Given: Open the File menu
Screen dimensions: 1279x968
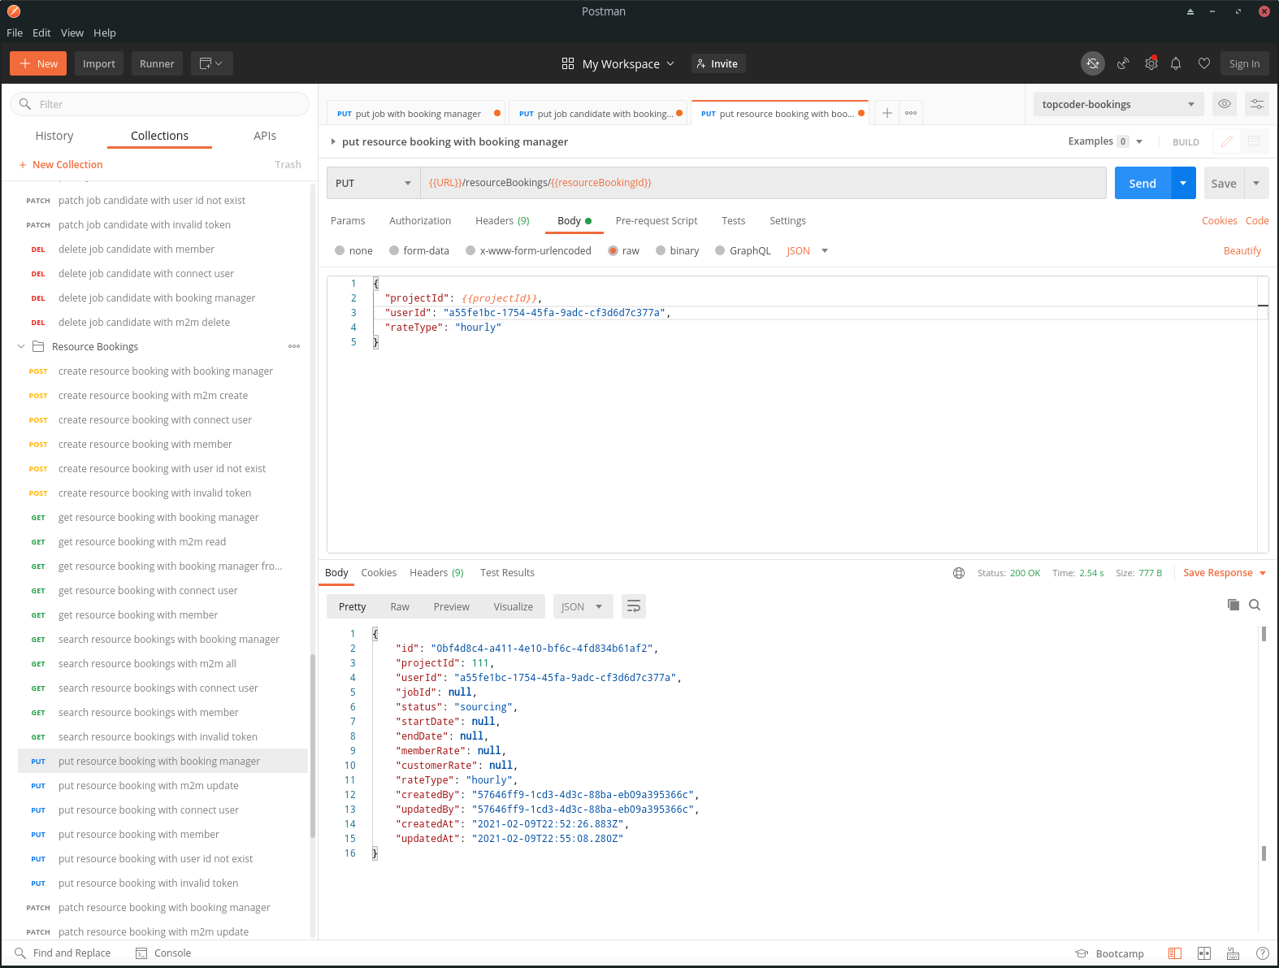Looking at the screenshot, I should pos(15,33).
